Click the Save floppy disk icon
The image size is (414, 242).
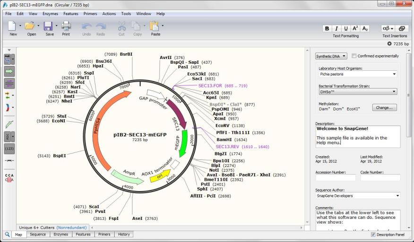[48, 26]
